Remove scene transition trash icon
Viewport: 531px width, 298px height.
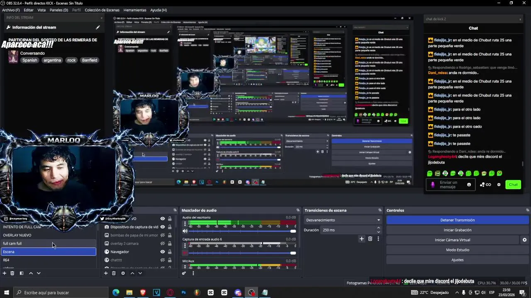(370, 239)
